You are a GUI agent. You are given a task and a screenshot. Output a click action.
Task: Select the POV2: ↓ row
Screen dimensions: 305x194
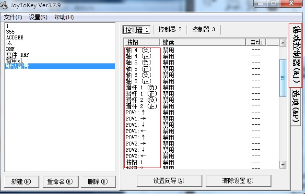point(201,150)
